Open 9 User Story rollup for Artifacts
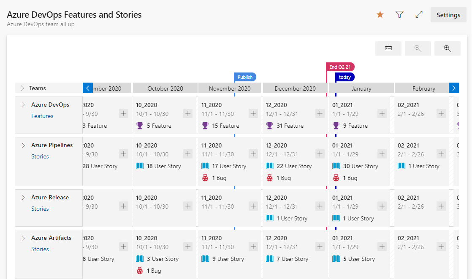 (x=223, y=259)
